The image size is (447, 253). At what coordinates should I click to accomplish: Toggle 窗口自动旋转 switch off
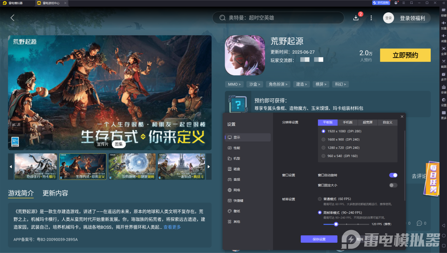[393, 175]
